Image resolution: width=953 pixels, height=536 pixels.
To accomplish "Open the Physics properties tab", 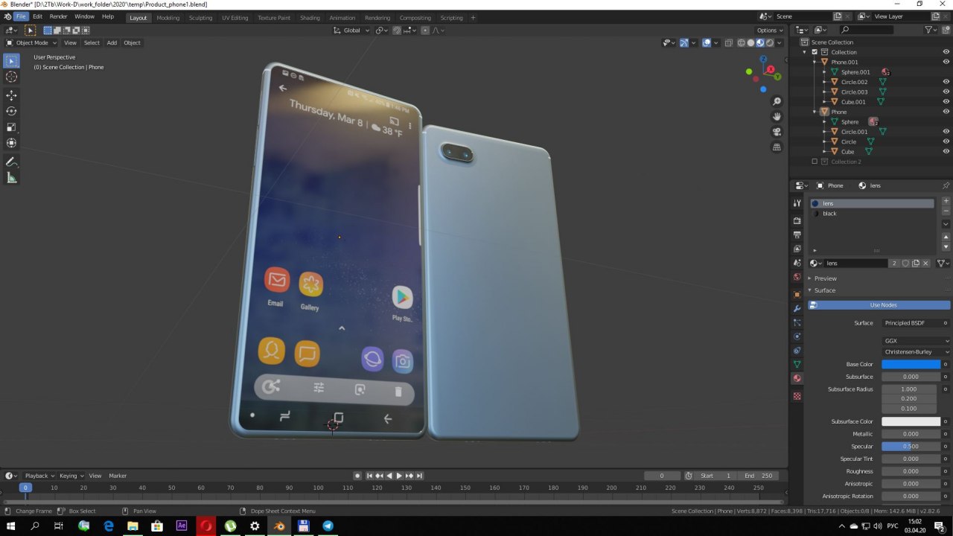I will 797,336.
